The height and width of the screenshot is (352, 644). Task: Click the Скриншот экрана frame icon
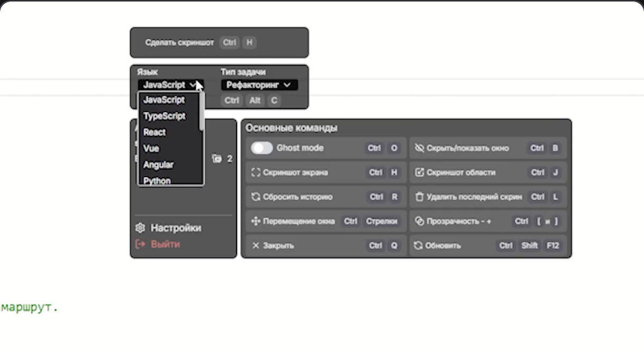click(x=256, y=172)
